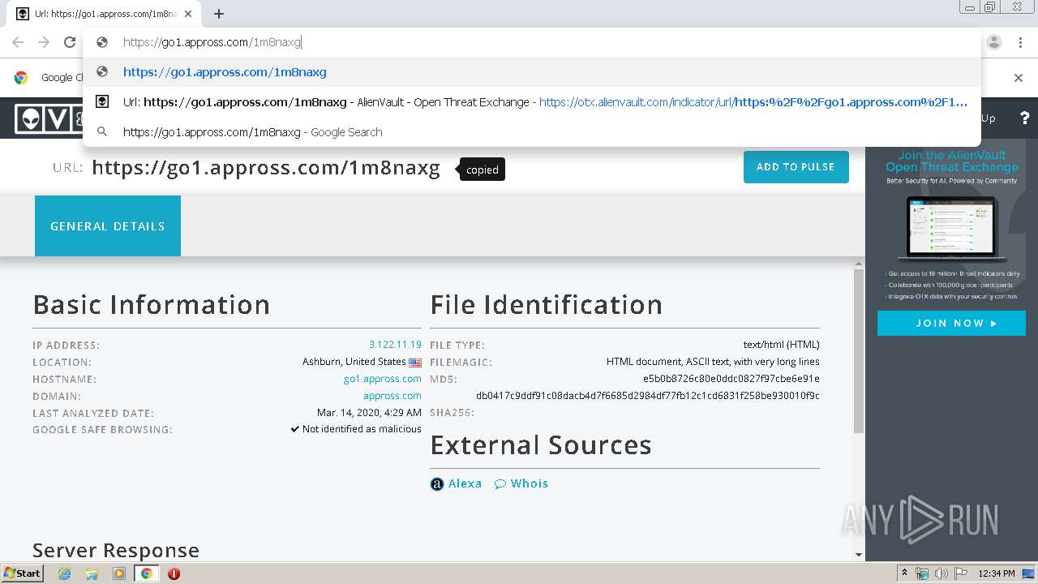Click the copied tooltip badge
The width and height of the screenshot is (1038, 584).
coord(483,170)
